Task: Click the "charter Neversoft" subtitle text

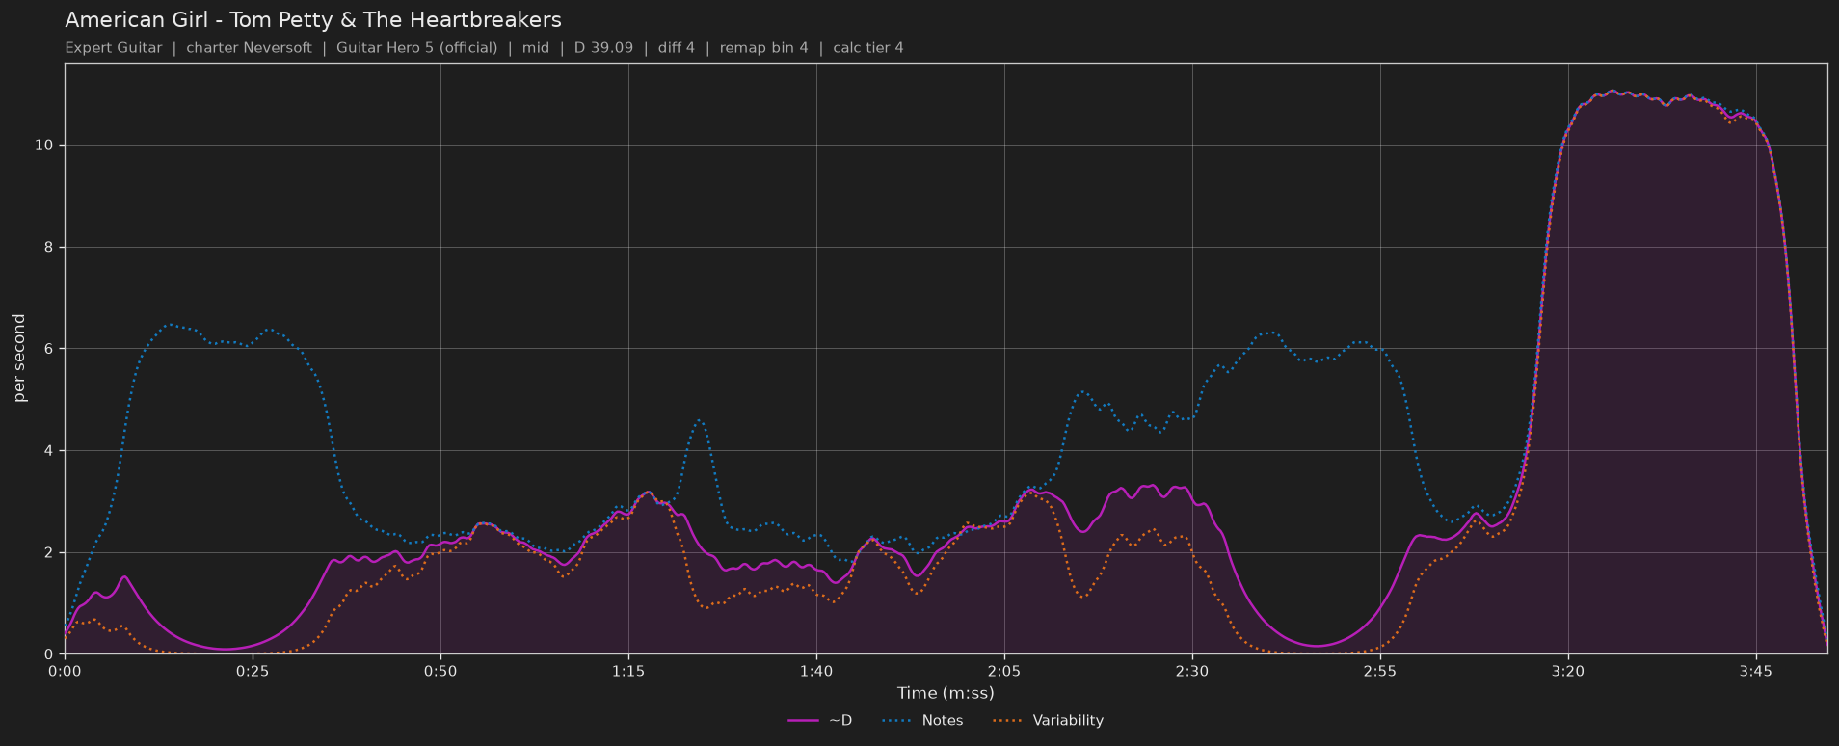Action: (249, 48)
